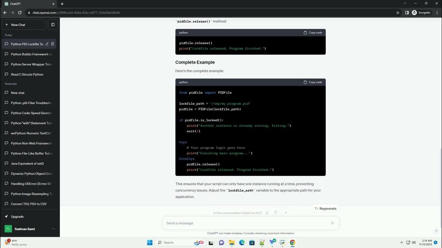The height and width of the screenshot is (248, 442).
Task: Open wxPython: Numeric TextCtrl chat
Action: point(29,133)
